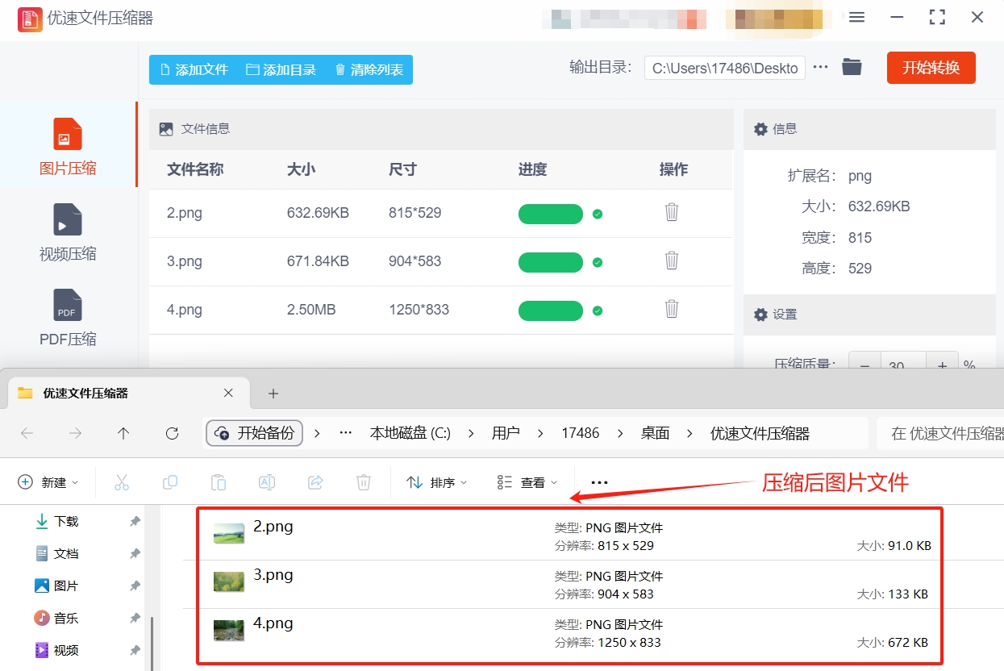
Task: Click the three-dot browse button beside output path
Action: 821,68
